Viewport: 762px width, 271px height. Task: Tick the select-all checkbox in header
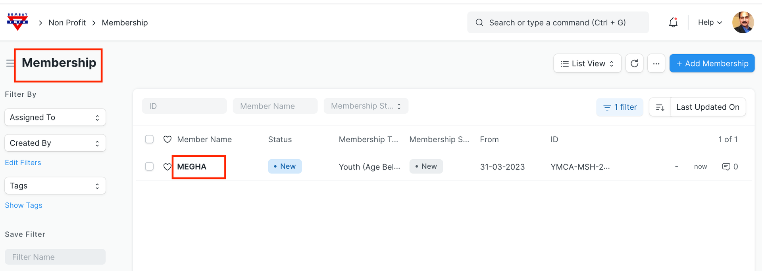(x=149, y=139)
